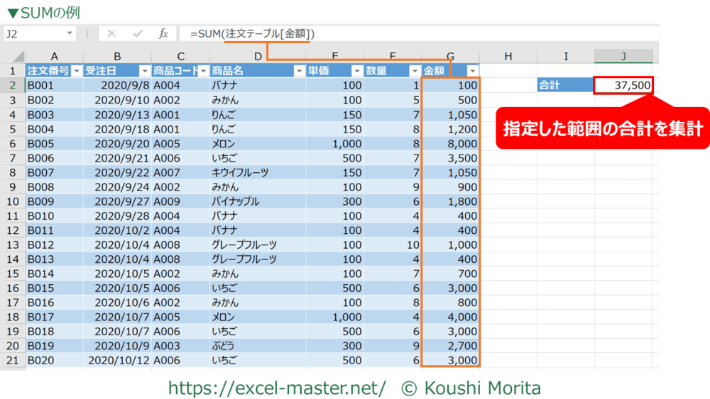Select column H header
Screen dimensions: 710x399
tap(508, 56)
